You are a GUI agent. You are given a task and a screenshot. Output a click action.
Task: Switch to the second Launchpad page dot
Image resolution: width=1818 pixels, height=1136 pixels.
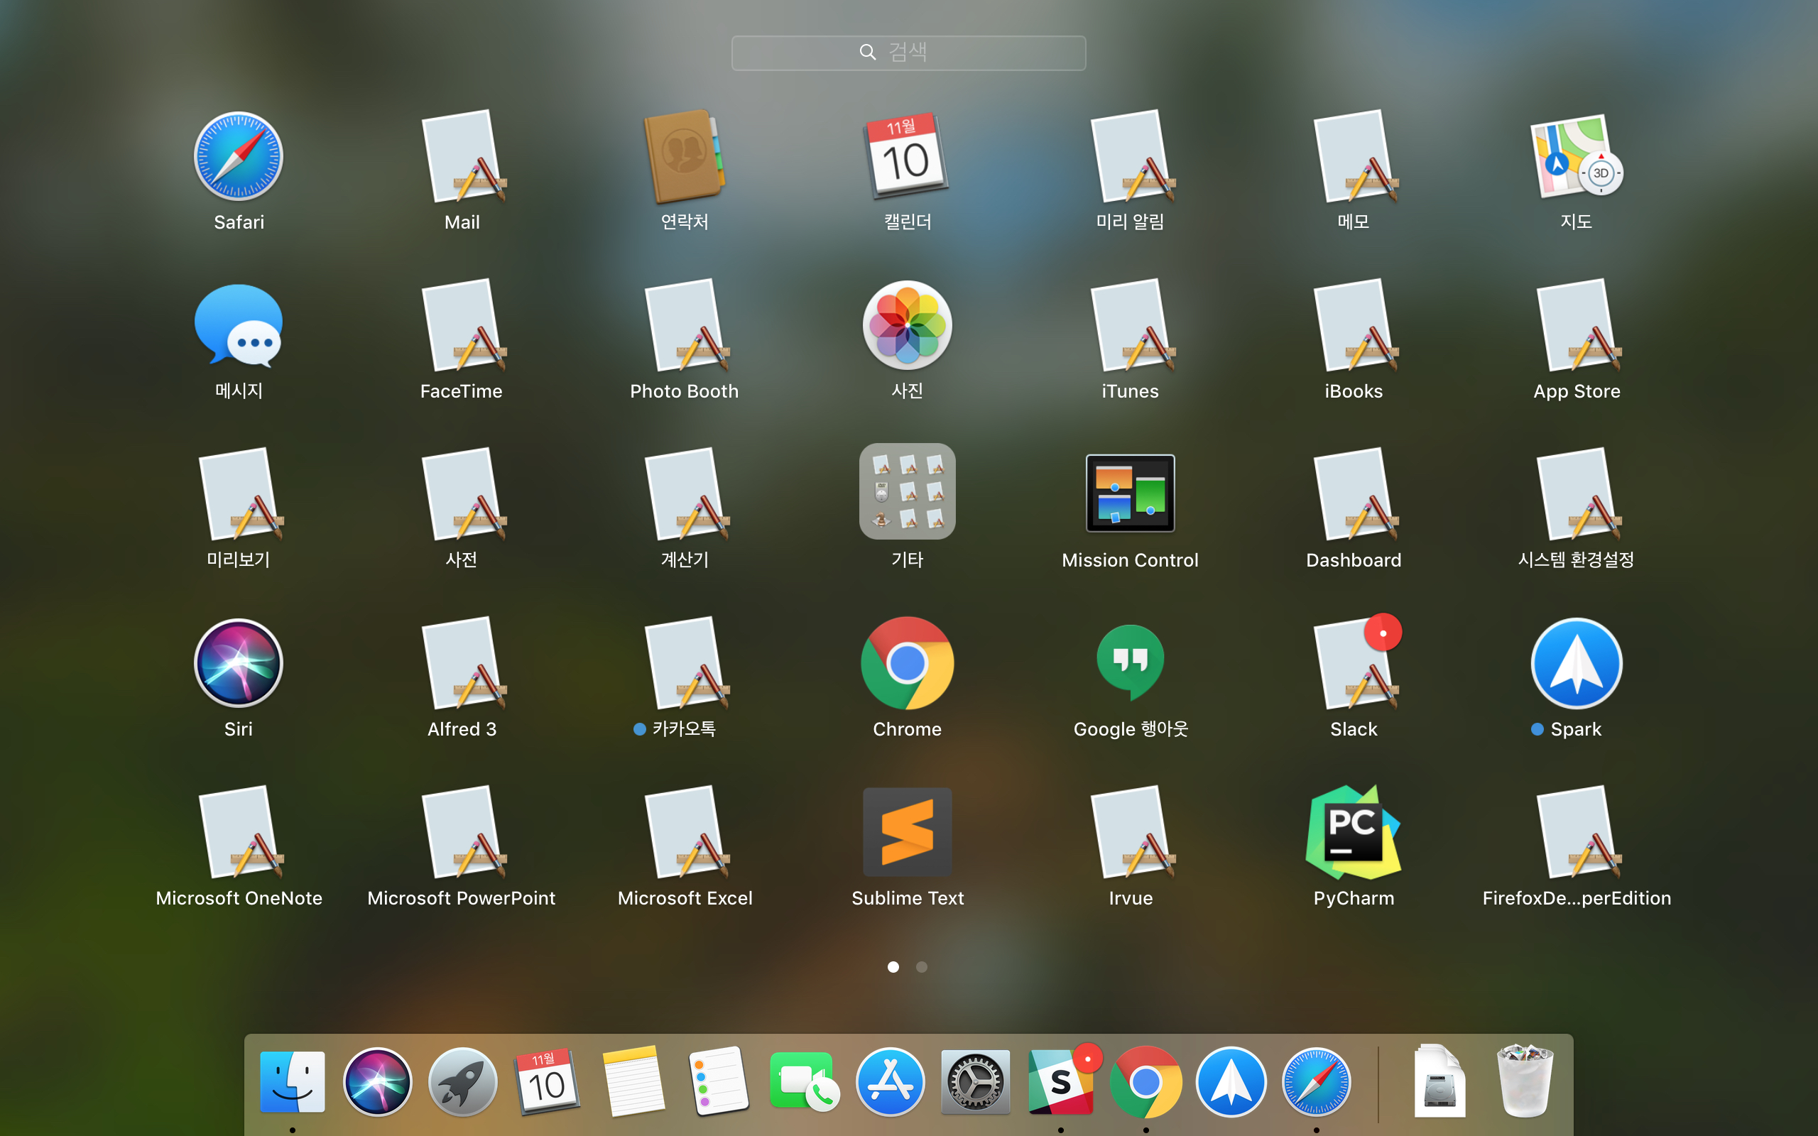(922, 967)
